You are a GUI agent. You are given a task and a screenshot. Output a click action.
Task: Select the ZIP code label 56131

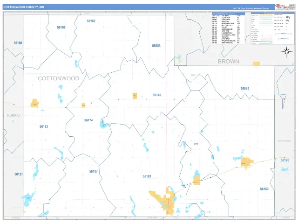click(x=19, y=174)
